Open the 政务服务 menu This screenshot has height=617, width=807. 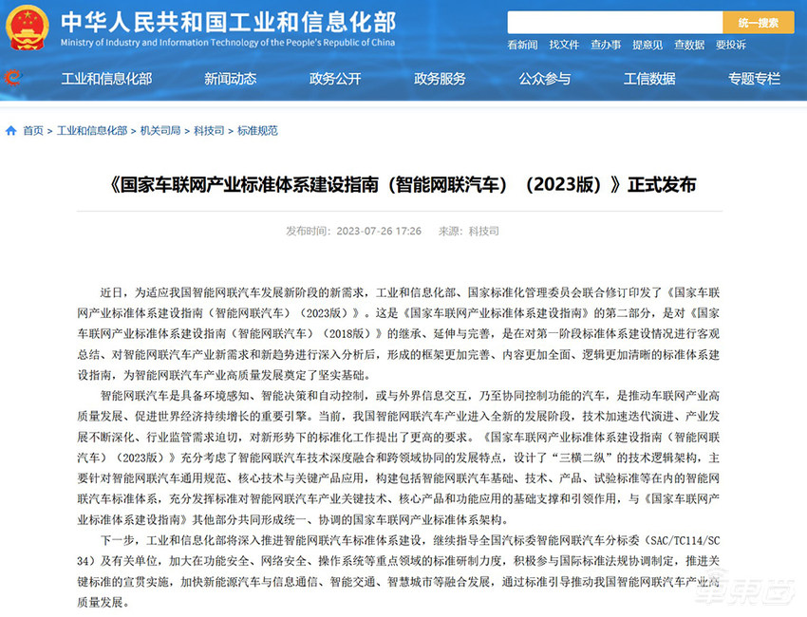[440, 80]
